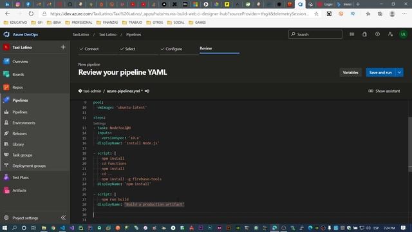
Task: Open the Windows notification center
Action: click(403, 227)
